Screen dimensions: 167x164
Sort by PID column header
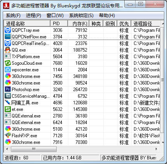click(59, 24)
